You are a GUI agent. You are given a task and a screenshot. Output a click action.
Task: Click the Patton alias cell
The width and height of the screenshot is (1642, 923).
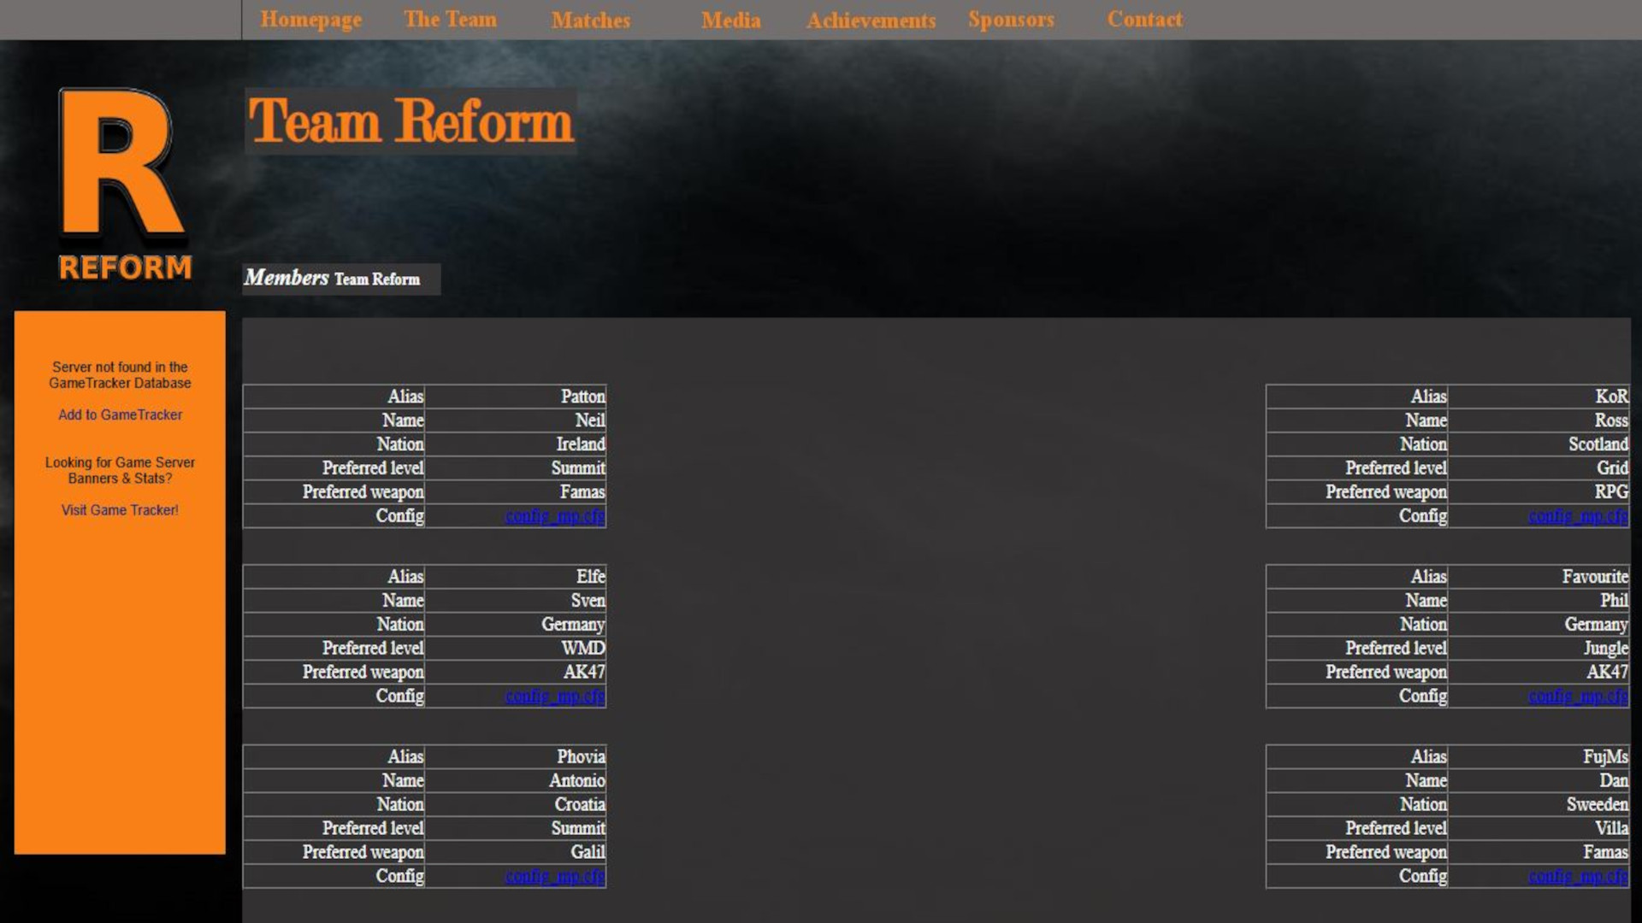pos(582,397)
